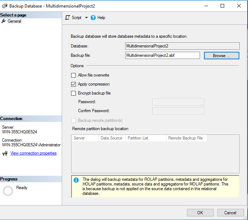Screen dimensions: 248x220
Task: Click the Server column header
Action: pos(85,138)
